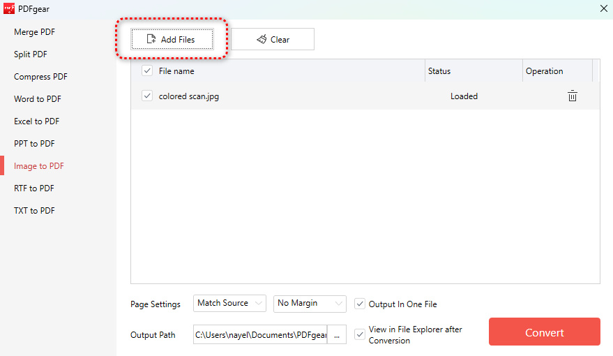This screenshot has width=613, height=356.
Task: Switch to RTF to PDF
Action: (x=34, y=188)
